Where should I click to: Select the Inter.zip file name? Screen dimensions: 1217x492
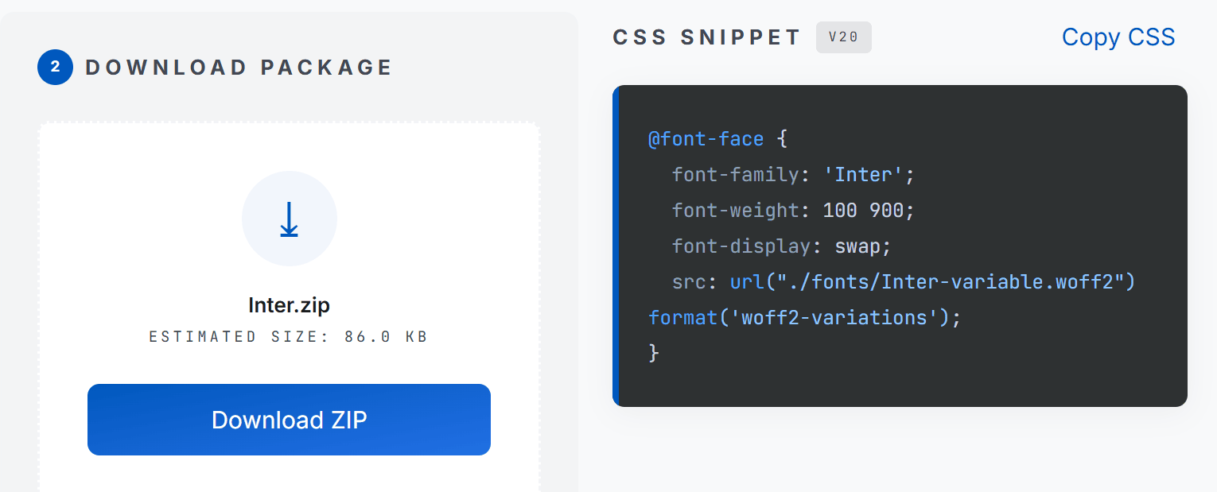[289, 305]
